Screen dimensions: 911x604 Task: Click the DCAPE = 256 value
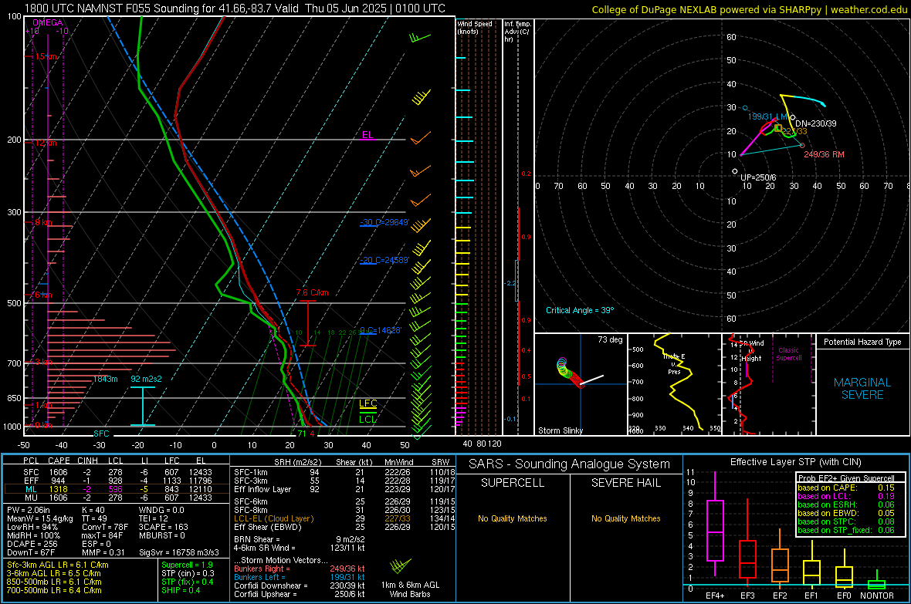click(x=32, y=544)
